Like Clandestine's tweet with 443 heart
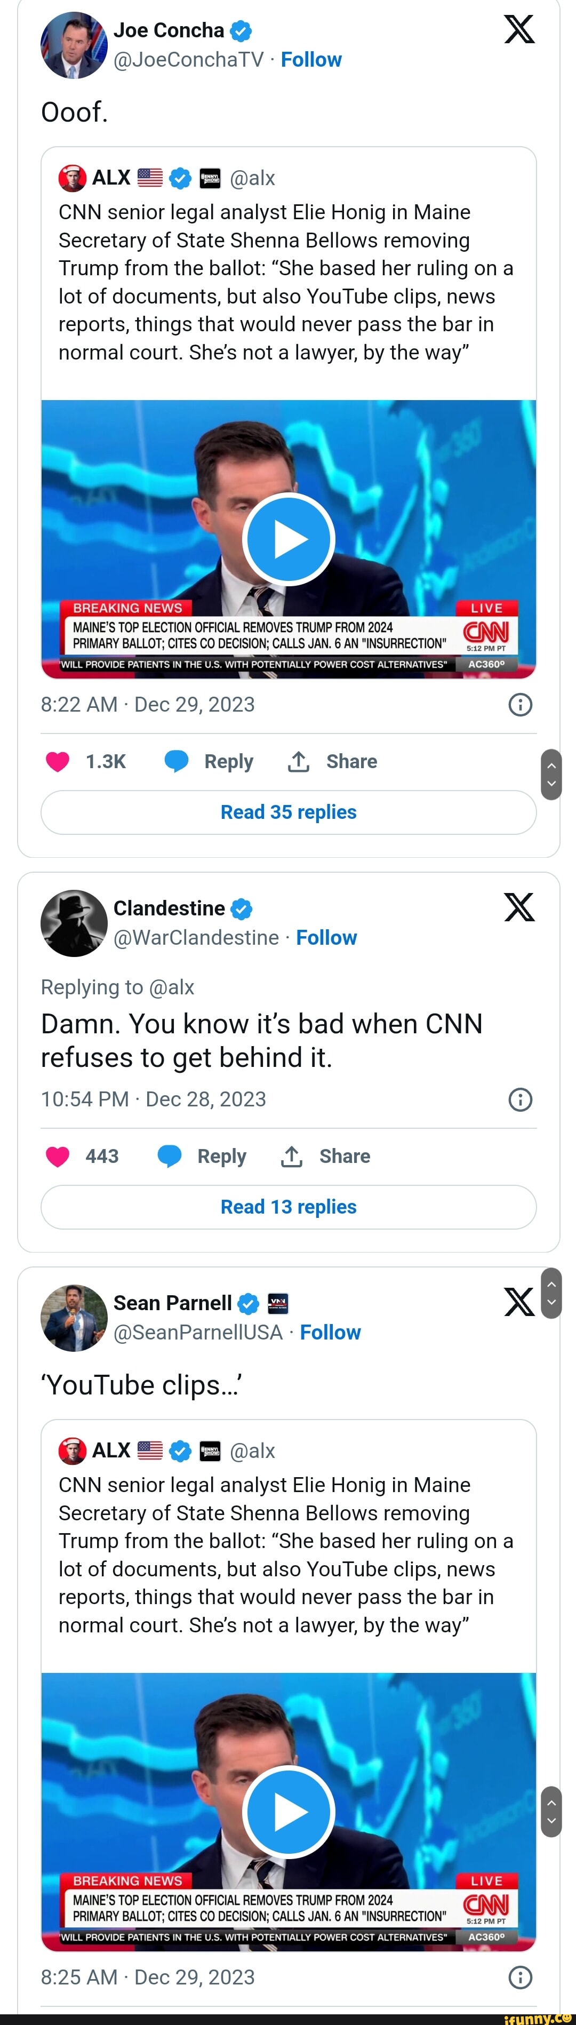Image resolution: width=576 pixels, height=2025 pixels. (58, 1157)
